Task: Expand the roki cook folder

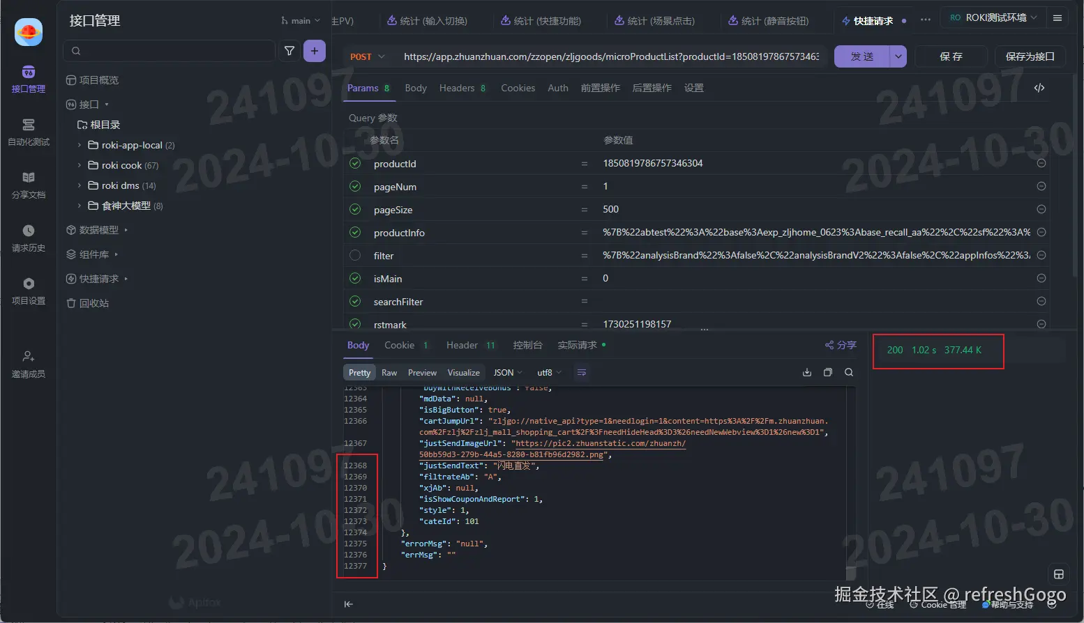Action: [80, 165]
